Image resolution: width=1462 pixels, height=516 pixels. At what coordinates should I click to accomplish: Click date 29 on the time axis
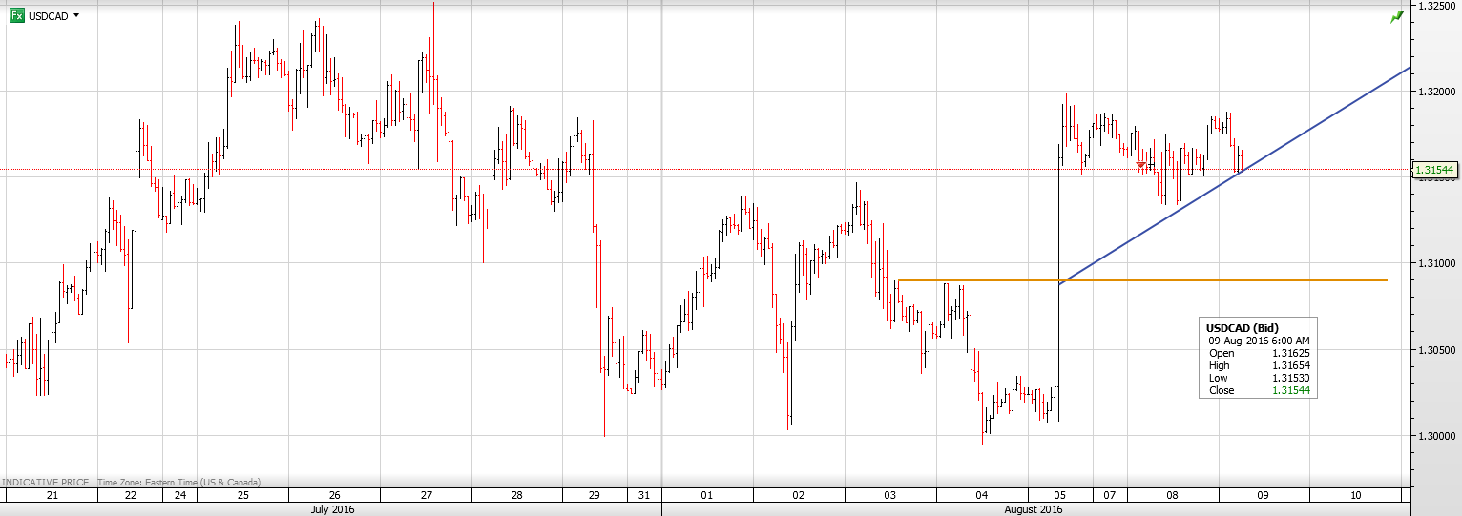coord(595,496)
